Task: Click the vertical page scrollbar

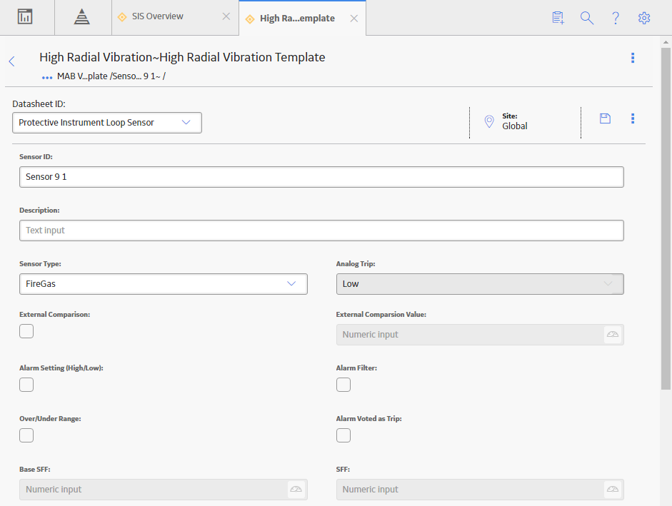Action: 666,218
